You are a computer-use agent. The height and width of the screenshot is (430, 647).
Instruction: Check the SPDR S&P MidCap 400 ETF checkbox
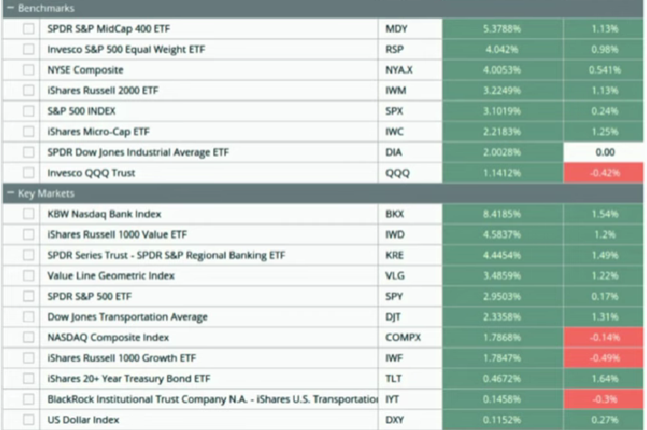(x=30, y=29)
